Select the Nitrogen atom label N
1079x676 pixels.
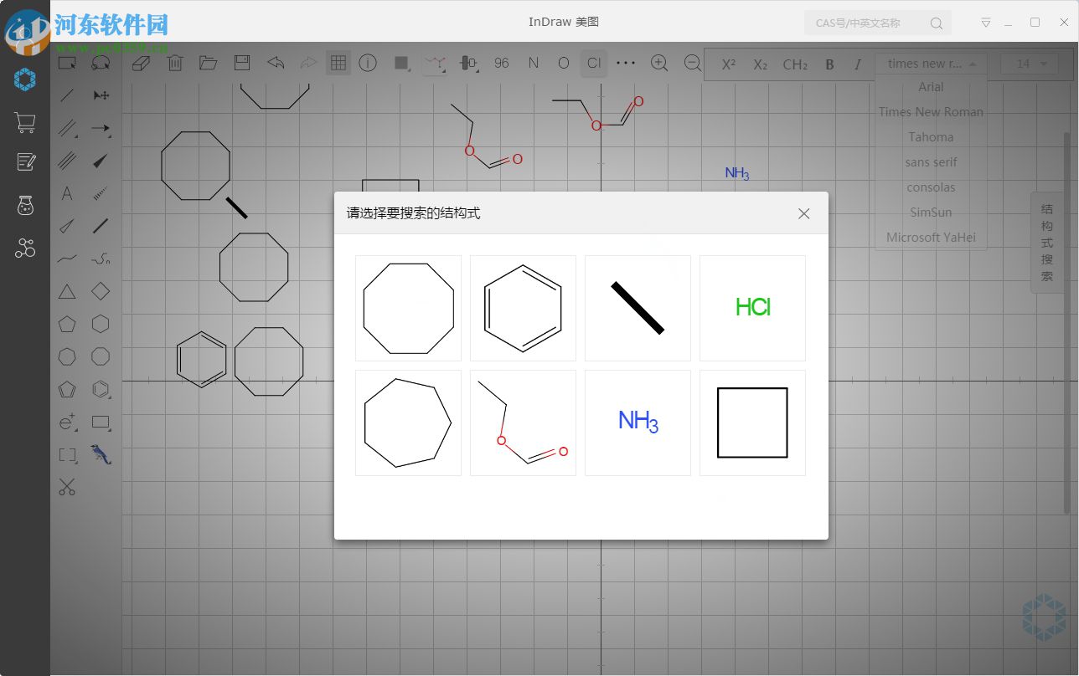click(534, 63)
